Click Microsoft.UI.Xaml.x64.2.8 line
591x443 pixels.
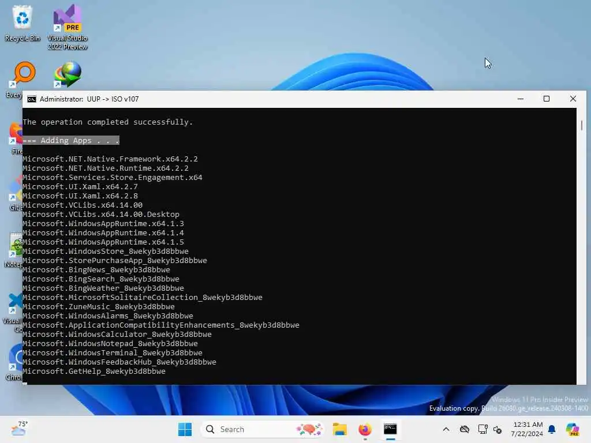pyautogui.click(x=80, y=196)
